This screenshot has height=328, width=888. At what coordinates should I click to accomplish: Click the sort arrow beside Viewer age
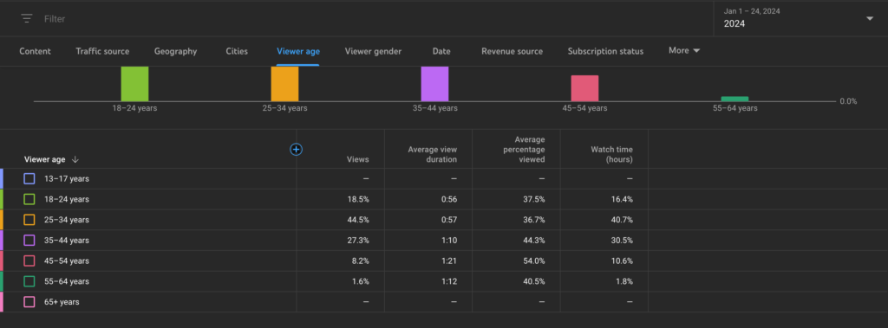(75, 159)
